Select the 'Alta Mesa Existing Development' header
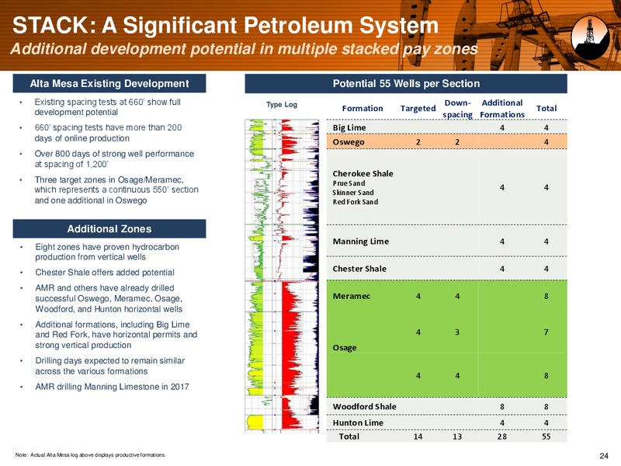 (109, 84)
